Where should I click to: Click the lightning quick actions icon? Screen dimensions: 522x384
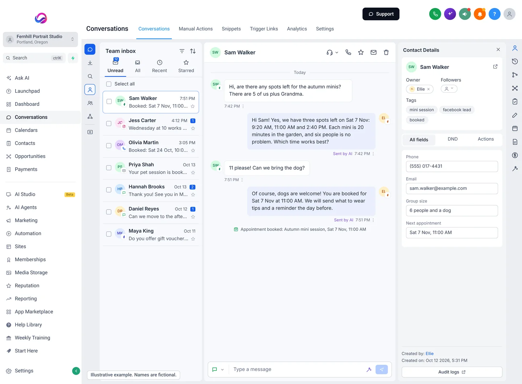click(73, 58)
